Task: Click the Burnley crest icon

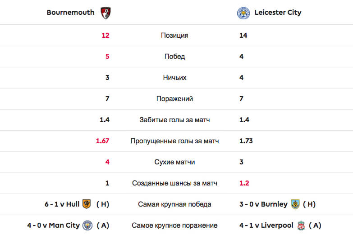Action: 295,204
